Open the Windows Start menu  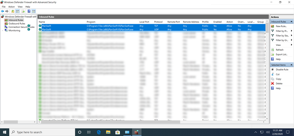coord(4,132)
